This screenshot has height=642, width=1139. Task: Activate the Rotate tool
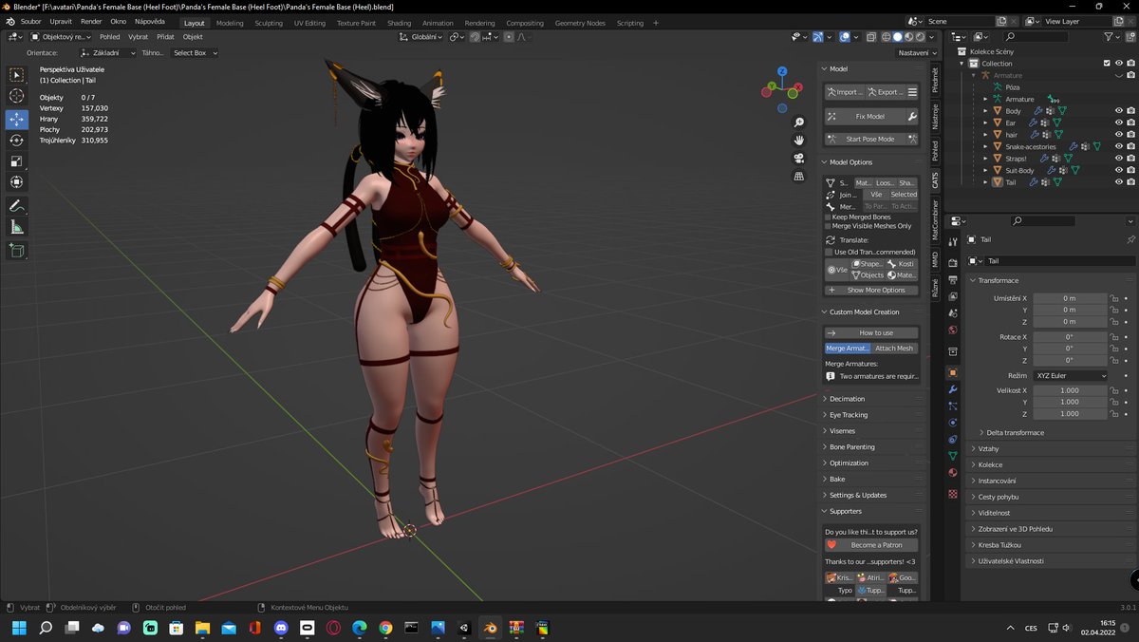(x=16, y=139)
